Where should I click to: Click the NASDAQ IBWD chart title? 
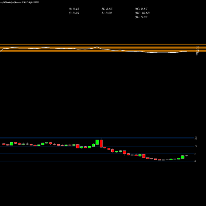pyautogui.click(x=30, y=2)
